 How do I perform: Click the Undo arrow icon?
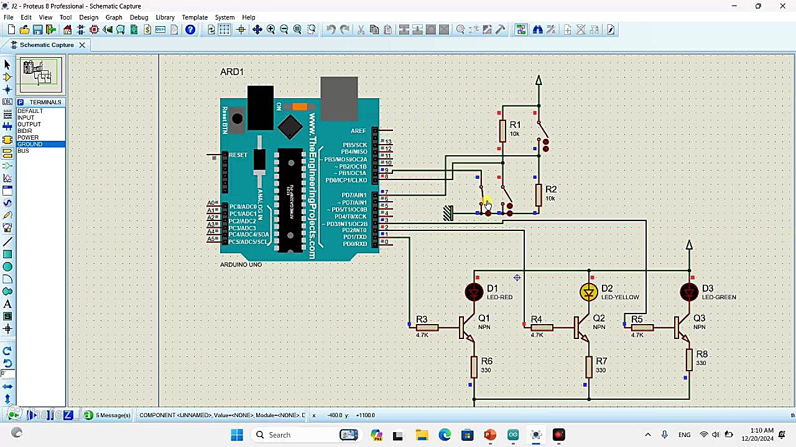point(331,30)
